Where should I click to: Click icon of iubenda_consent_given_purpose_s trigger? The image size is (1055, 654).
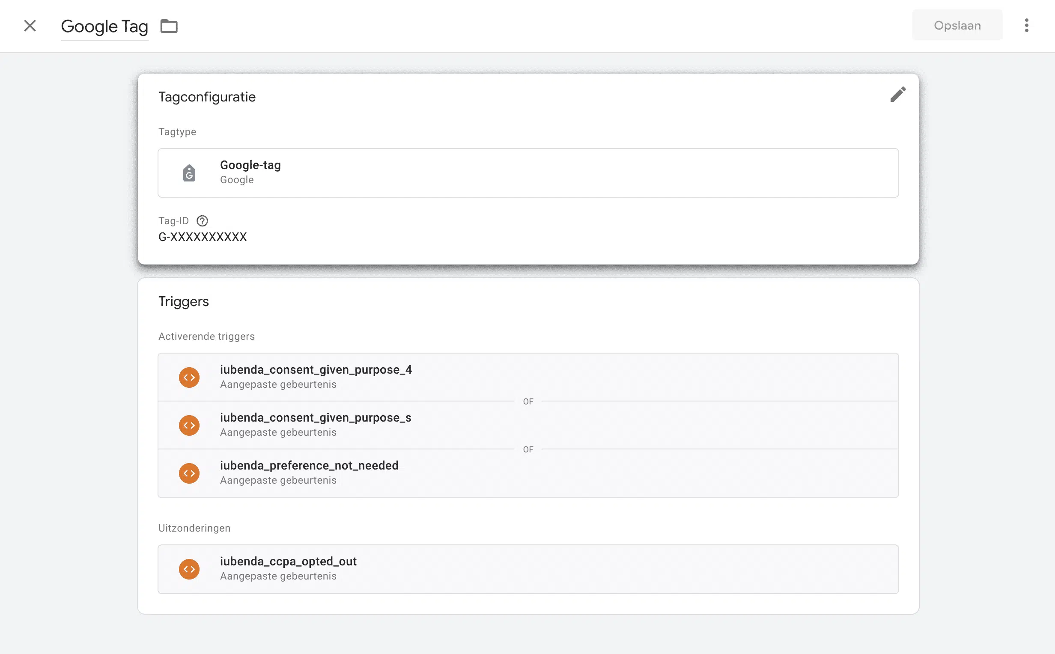pyautogui.click(x=189, y=425)
